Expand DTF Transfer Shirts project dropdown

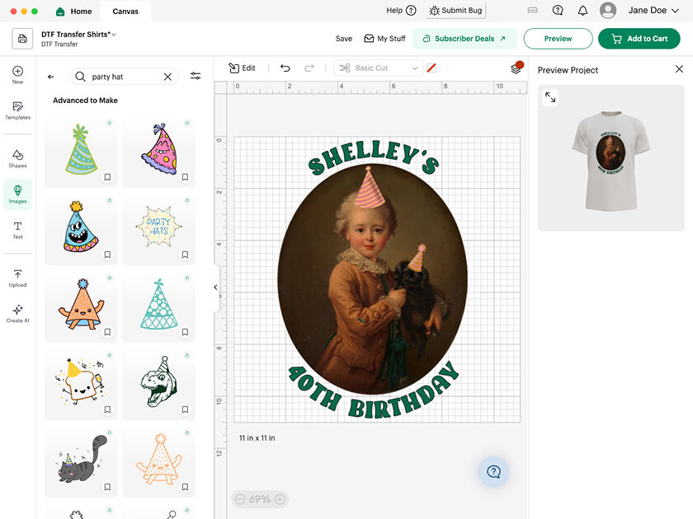tap(114, 34)
